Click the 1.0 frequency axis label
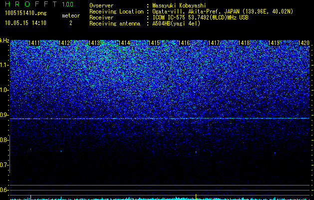This screenshot has width=314, height=200. pyautogui.click(x=4, y=90)
